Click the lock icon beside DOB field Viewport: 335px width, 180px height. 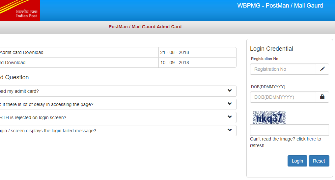pos(322,97)
